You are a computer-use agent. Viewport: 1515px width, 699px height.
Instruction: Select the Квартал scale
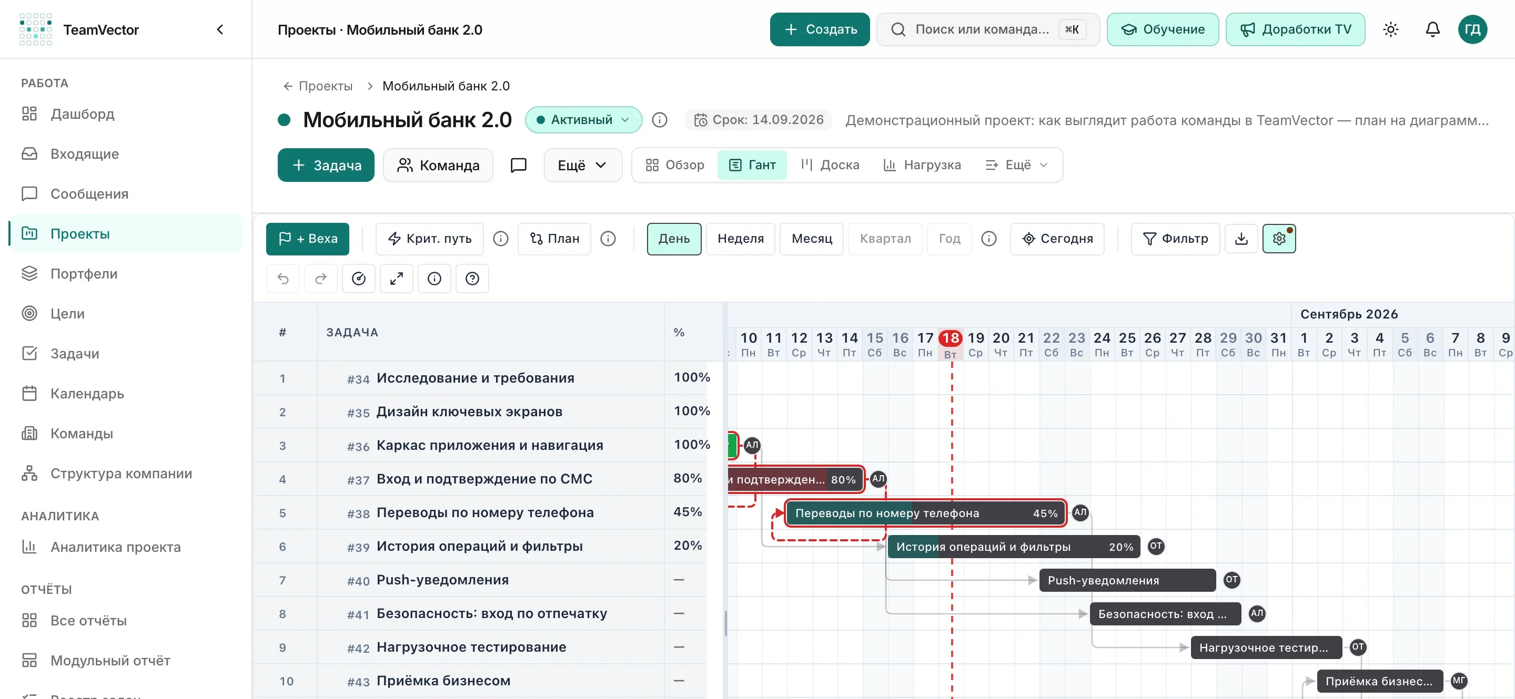point(885,239)
